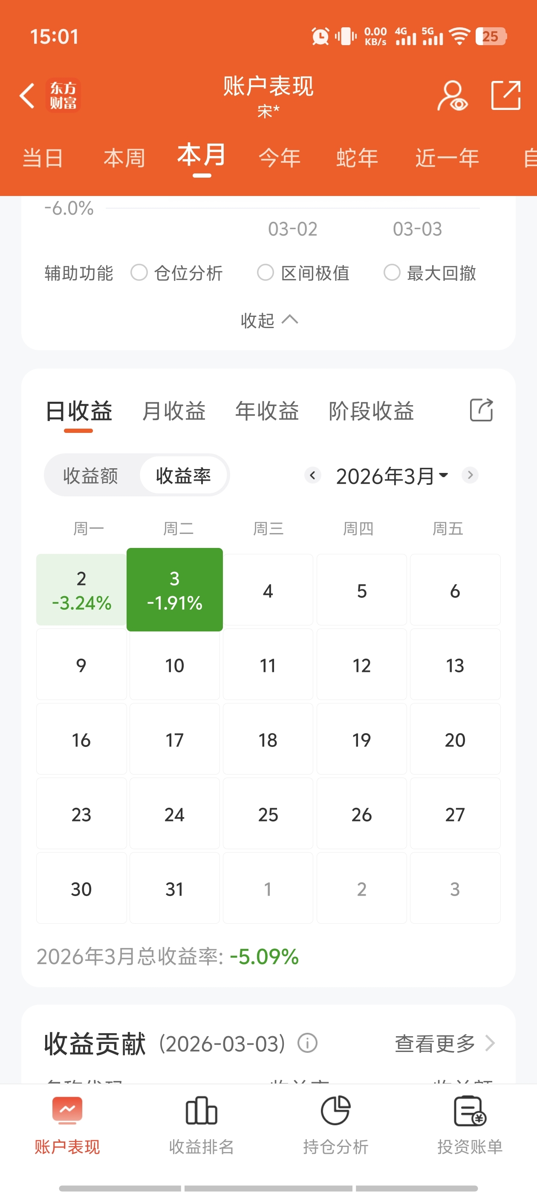Switch display to 收益额
Image resolution: width=537 pixels, height=1193 pixels.
pos(91,475)
